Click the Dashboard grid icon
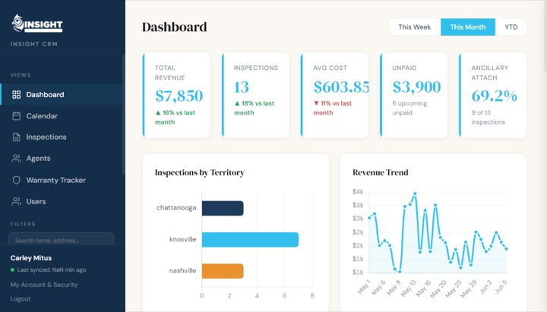The height and width of the screenshot is (312, 547). coord(17,94)
